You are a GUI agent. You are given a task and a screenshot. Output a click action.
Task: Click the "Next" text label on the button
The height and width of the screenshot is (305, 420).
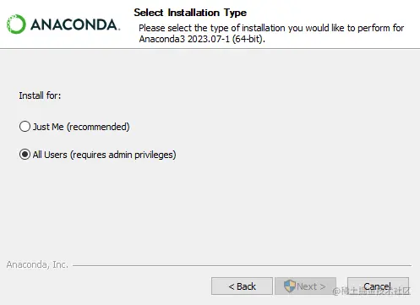click(307, 286)
